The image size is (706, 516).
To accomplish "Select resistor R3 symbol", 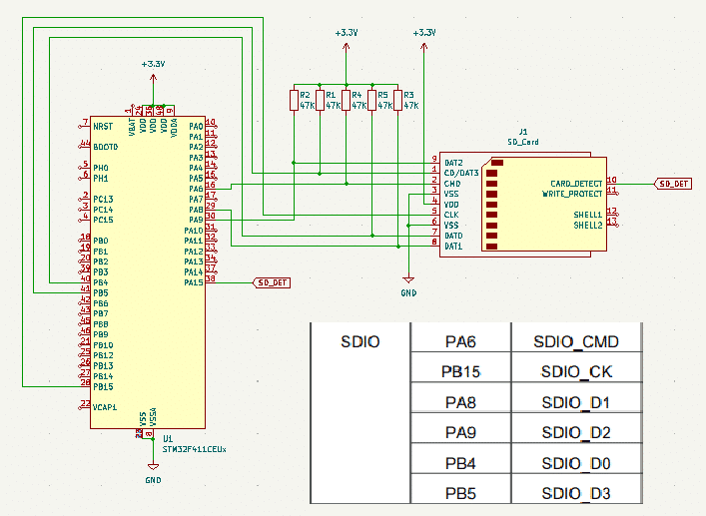I will pos(398,101).
